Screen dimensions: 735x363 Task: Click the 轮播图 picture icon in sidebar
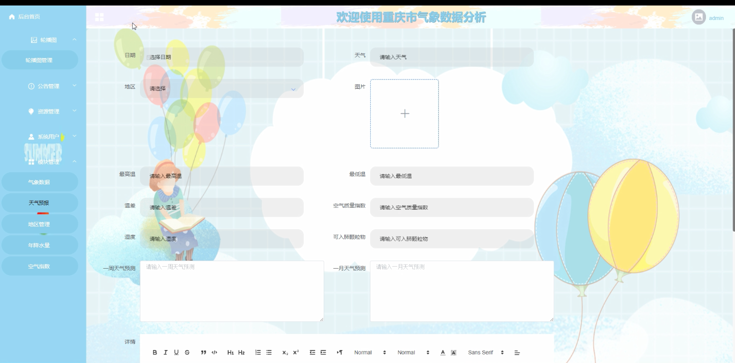tap(34, 40)
